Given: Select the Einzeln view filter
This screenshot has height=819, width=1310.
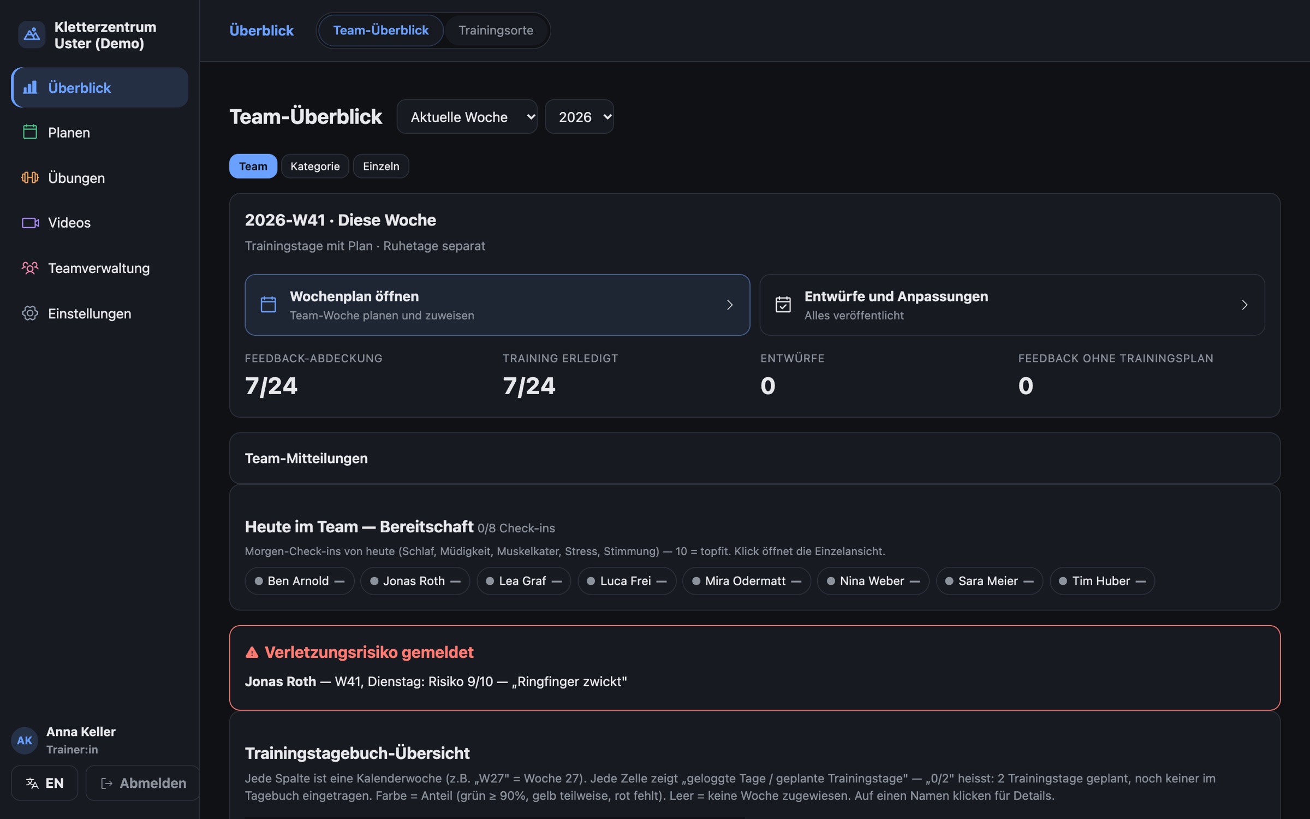Looking at the screenshot, I should tap(381, 166).
